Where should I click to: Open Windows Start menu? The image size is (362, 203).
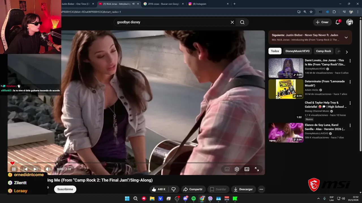point(127,198)
